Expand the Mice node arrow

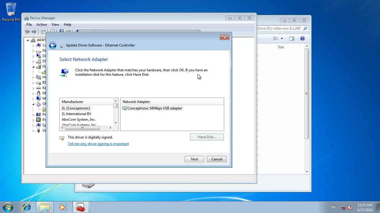coord(33,93)
